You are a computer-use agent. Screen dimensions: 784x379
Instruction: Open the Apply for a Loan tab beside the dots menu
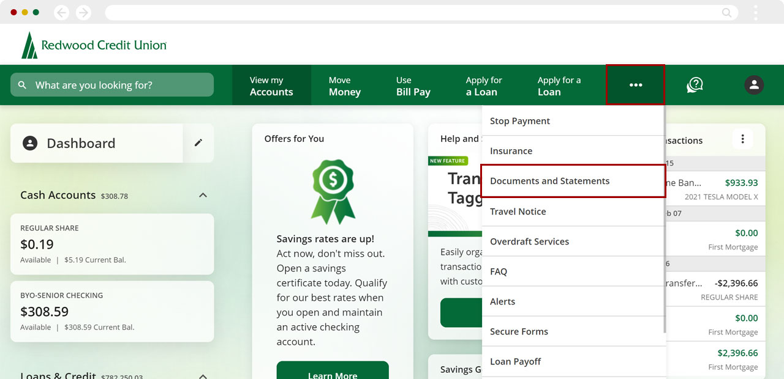[559, 86]
